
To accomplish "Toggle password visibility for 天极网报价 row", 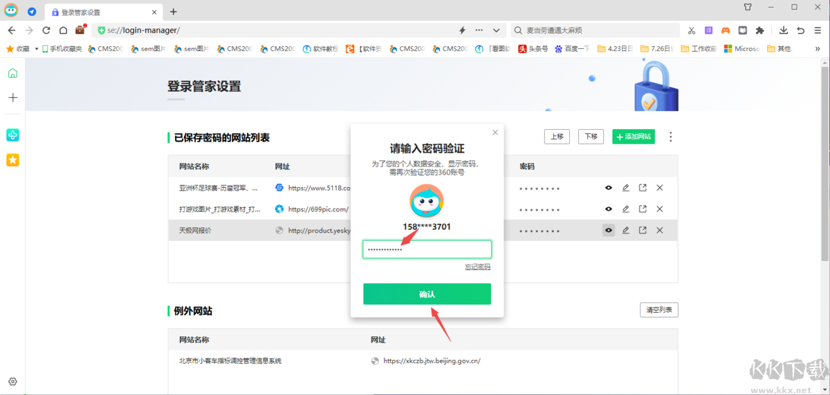I will pos(609,230).
